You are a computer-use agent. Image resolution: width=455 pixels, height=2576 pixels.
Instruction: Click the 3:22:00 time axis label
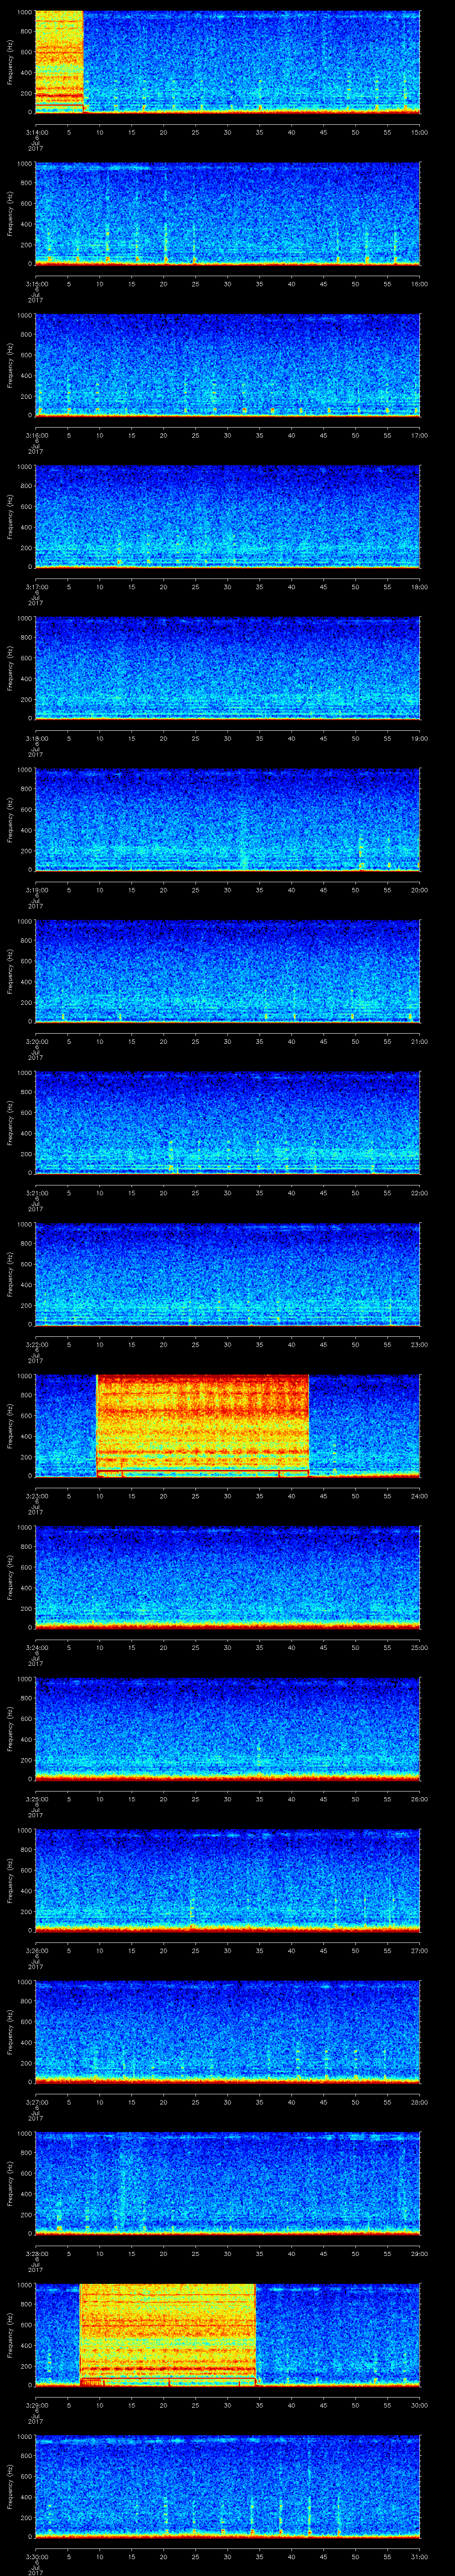(x=36, y=1344)
